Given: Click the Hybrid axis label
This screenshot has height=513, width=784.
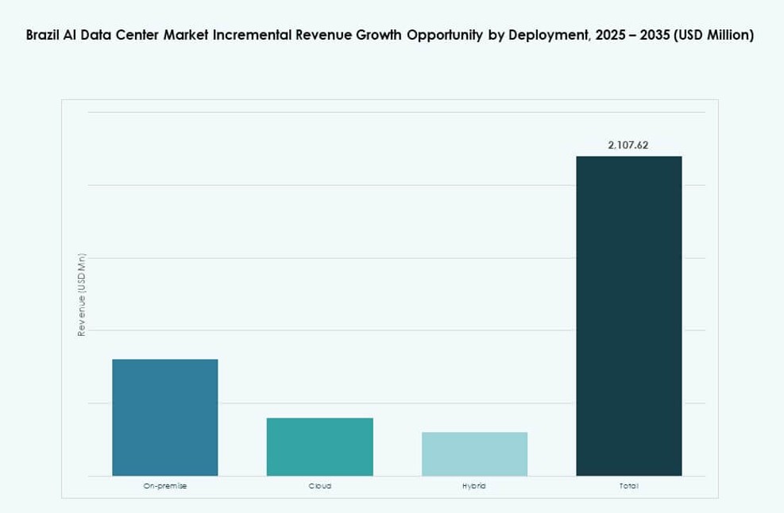Looking at the screenshot, I should 475,485.
